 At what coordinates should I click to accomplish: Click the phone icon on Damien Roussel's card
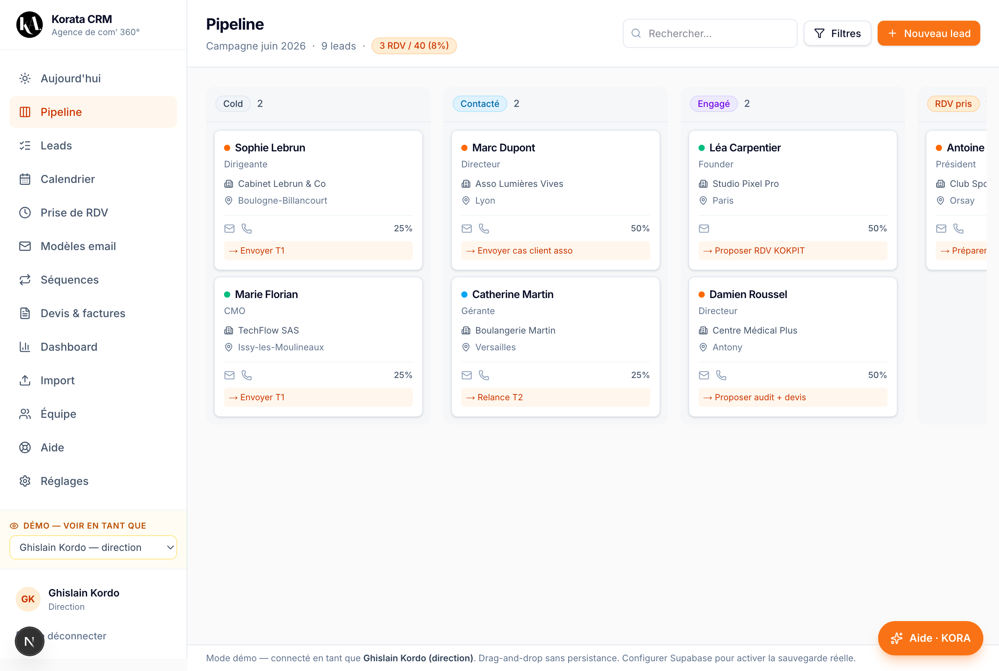(x=721, y=375)
